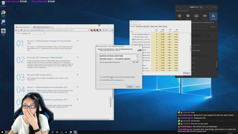Open the fourth tab icon in sound capture app
The width and height of the screenshot is (238, 134).
click(205, 16)
